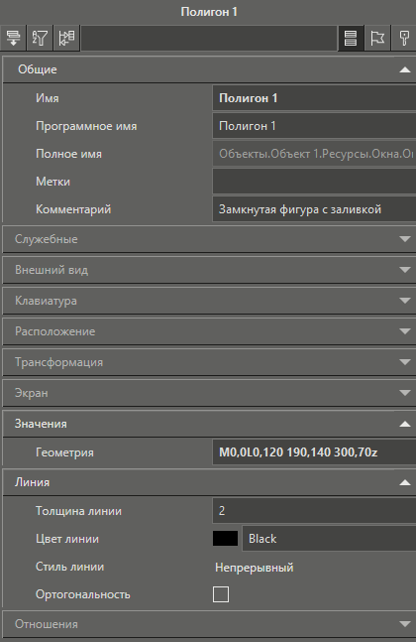Click the Толщина линии property label
Viewport: 416px width, 642px height.
78,511
